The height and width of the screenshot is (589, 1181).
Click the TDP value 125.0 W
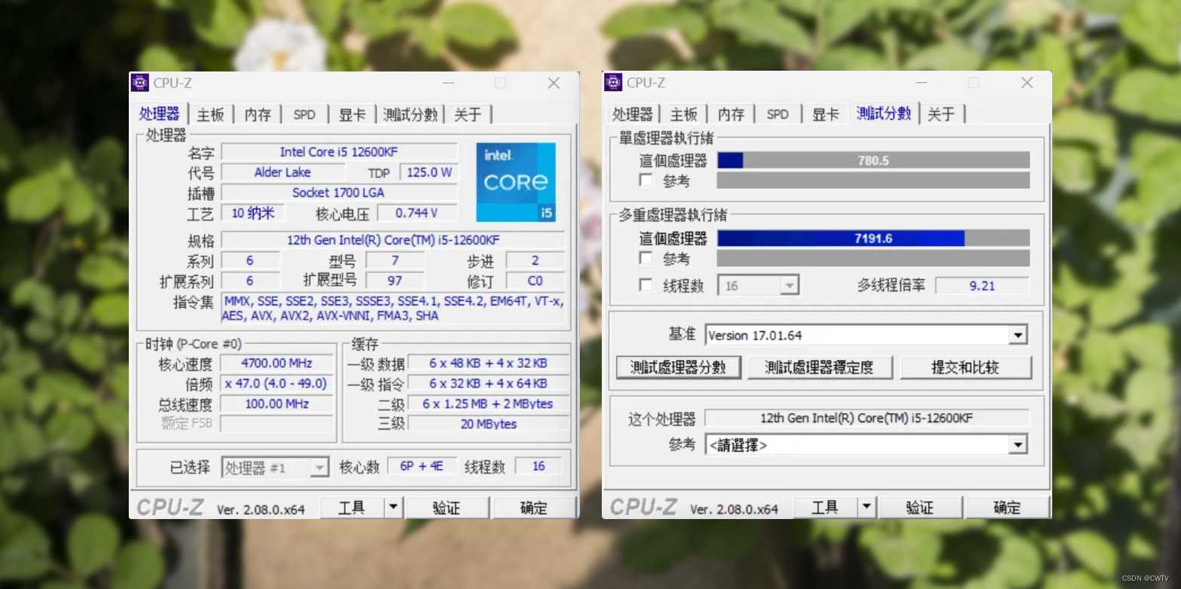[x=429, y=172]
